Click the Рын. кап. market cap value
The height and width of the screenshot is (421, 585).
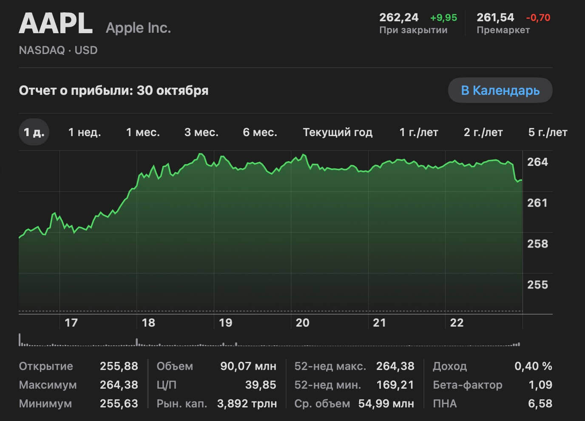pyautogui.click(x=247, y=403)
